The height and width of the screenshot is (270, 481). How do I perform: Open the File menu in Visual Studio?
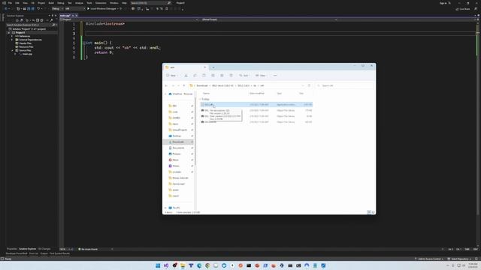click(10, 3)
